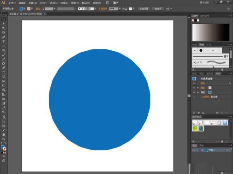Click the Document Setup button
Screen dimensions: 233x174
(144, 9)
